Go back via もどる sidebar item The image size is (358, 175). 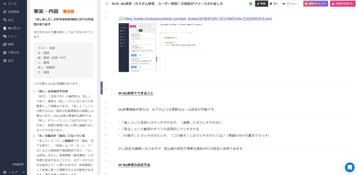tap(10, 4)
